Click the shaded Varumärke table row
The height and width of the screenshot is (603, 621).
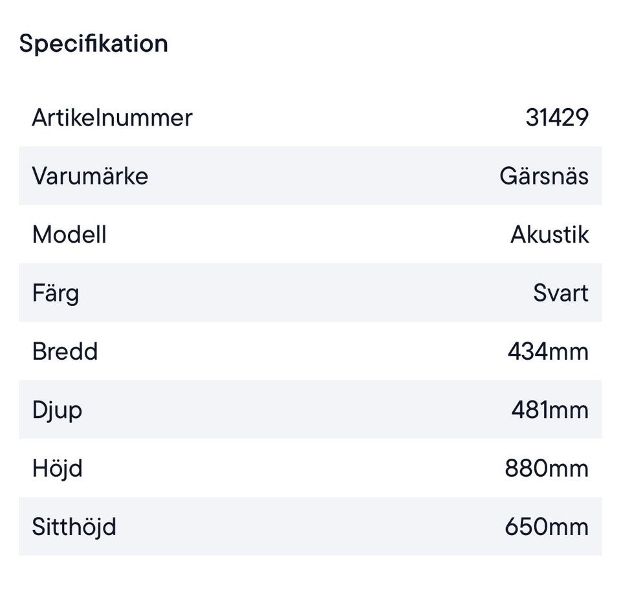click(310, 176)
